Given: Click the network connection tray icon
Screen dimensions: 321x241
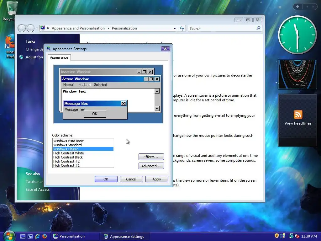Looking at the screenshot, I should [x=291, y=236].
